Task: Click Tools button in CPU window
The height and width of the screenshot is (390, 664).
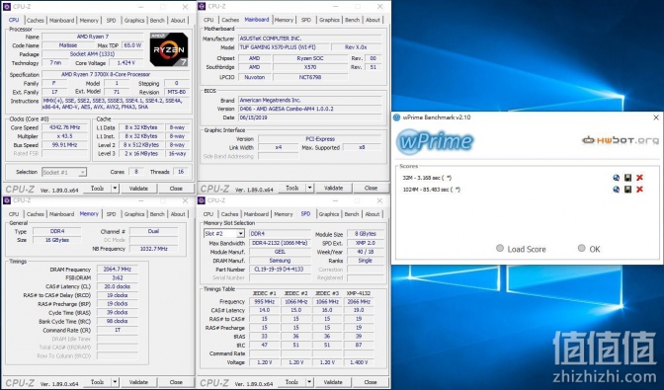Action: (x=97, y=189)
